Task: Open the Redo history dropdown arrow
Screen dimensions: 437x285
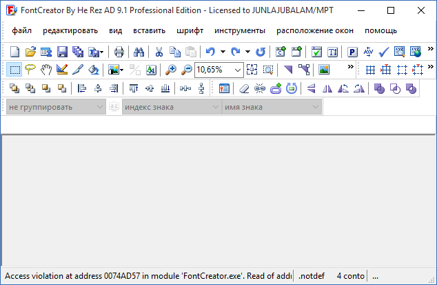Action: point(247,52)
